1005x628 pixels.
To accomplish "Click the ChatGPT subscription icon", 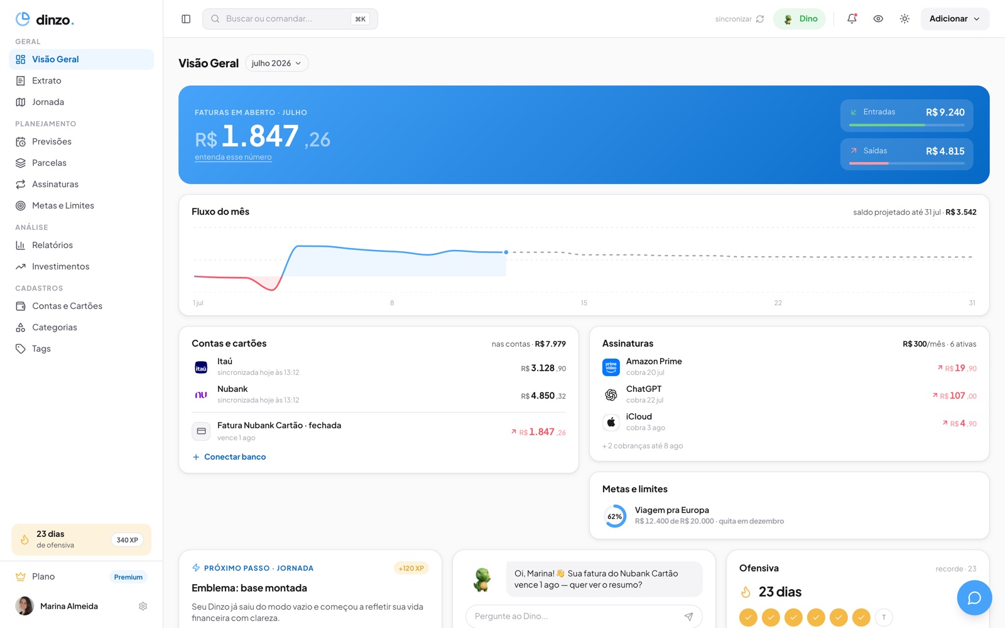I will 611,395.
